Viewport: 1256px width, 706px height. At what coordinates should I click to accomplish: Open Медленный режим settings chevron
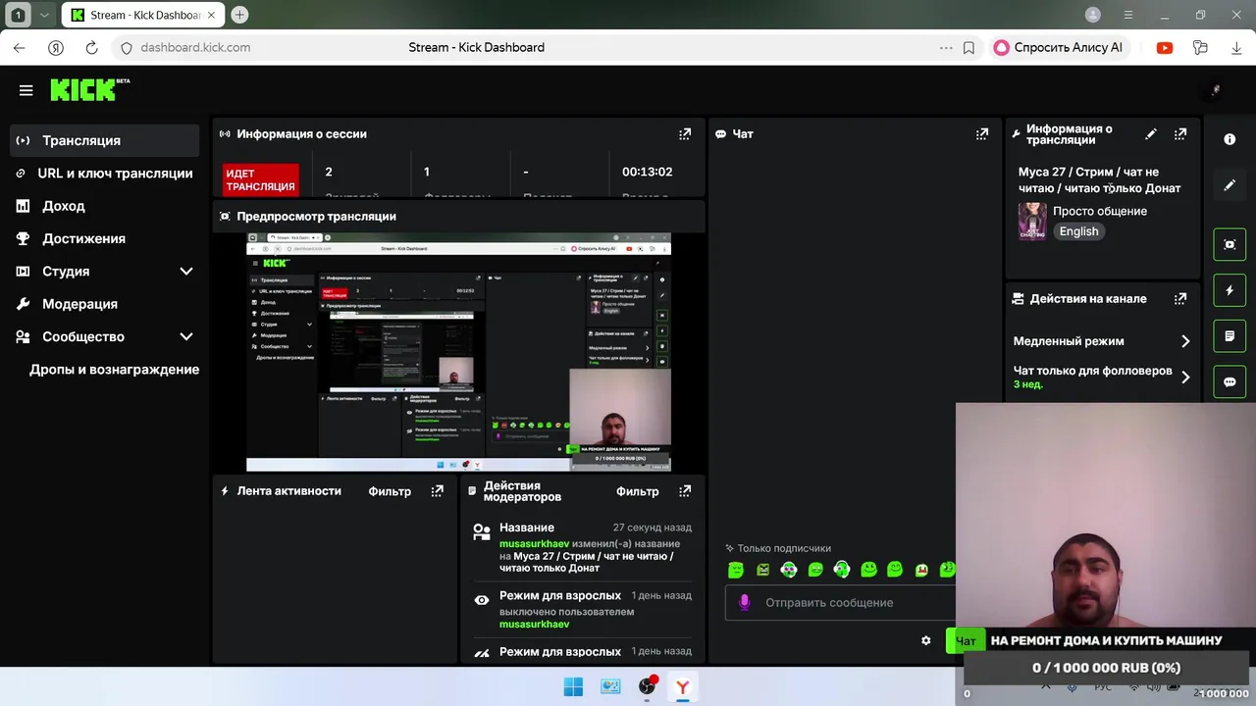pyautogui.click(x=1185, y=341)
